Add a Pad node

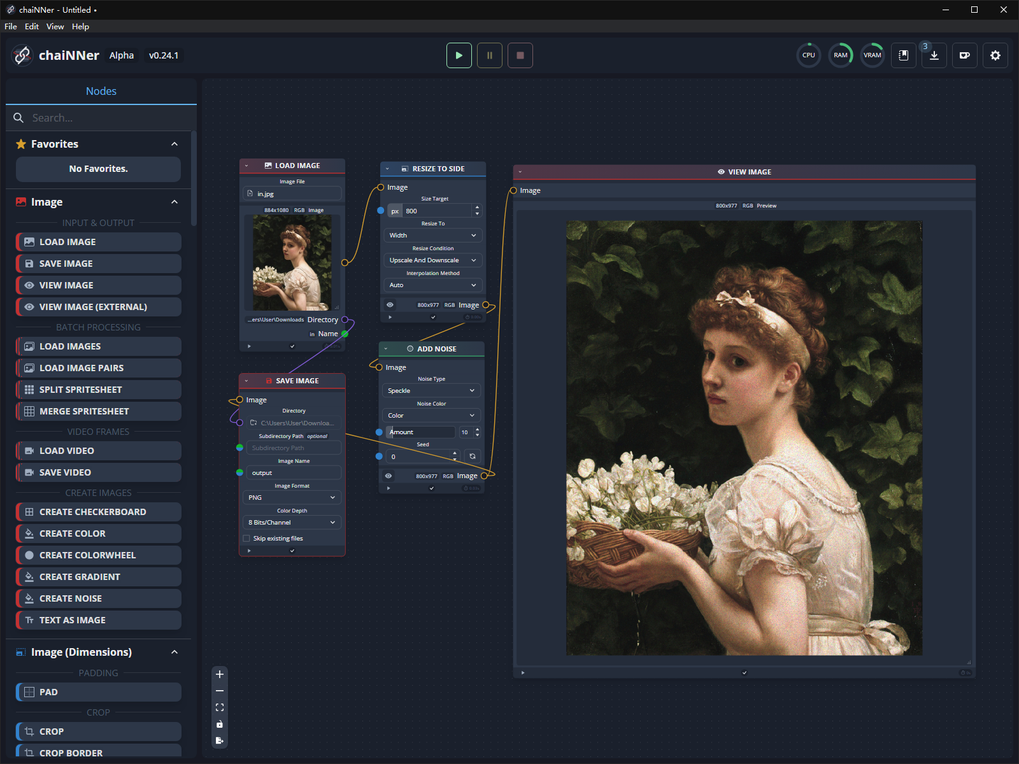[99, 692]
